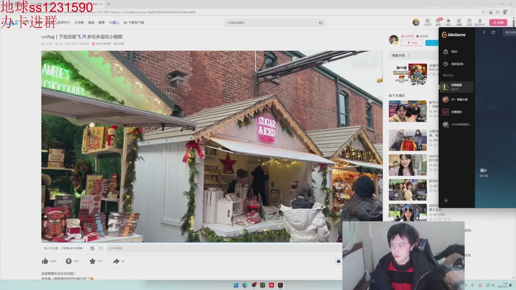Viewport: 516px width, 290px height.
Task: Click the search magnifier icon
Action: [321, 23]
